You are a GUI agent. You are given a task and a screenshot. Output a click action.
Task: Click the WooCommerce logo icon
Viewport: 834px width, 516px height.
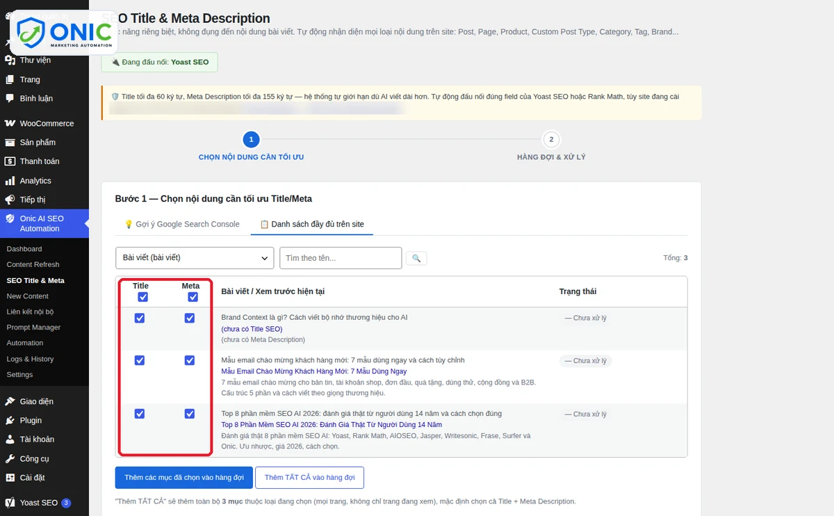[10, 124]
